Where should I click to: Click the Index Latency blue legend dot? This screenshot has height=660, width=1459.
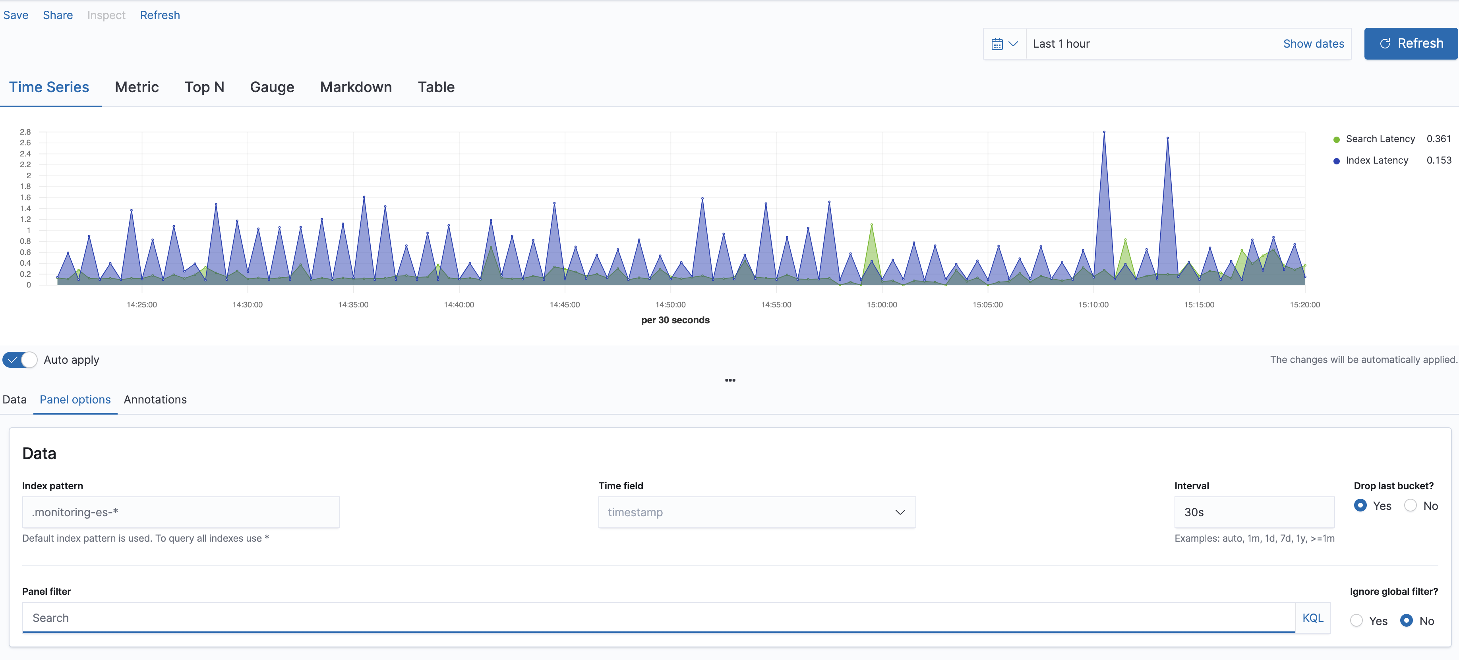click(1336, 161)
